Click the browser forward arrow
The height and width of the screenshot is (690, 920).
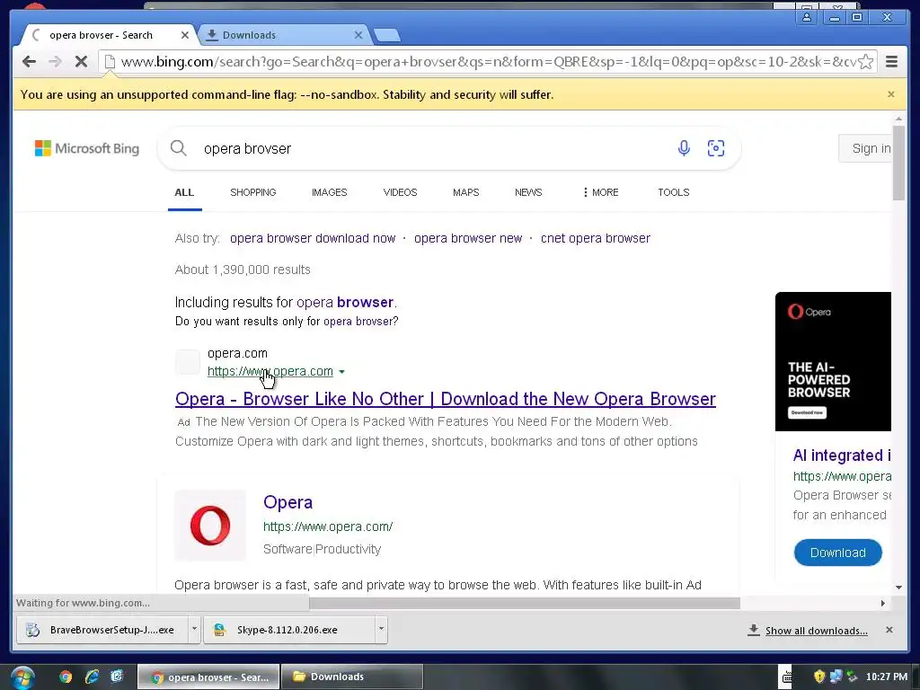pyautogui.click(x=55, y=62)
